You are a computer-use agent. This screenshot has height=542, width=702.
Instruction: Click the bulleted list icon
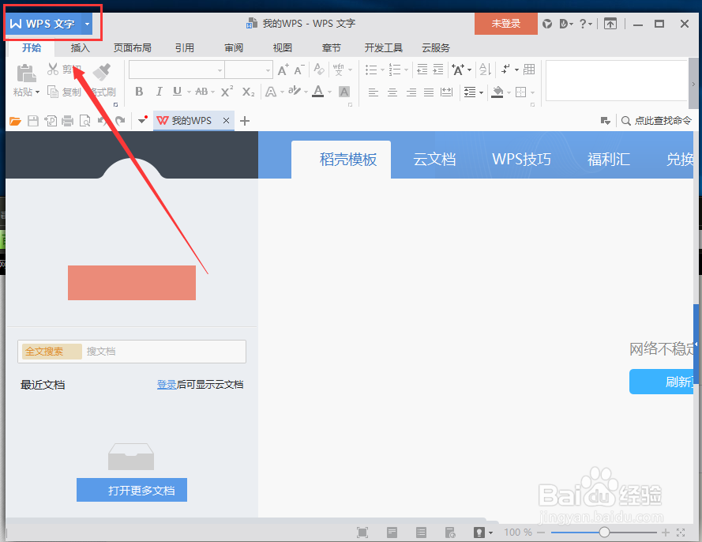point(371,70)
